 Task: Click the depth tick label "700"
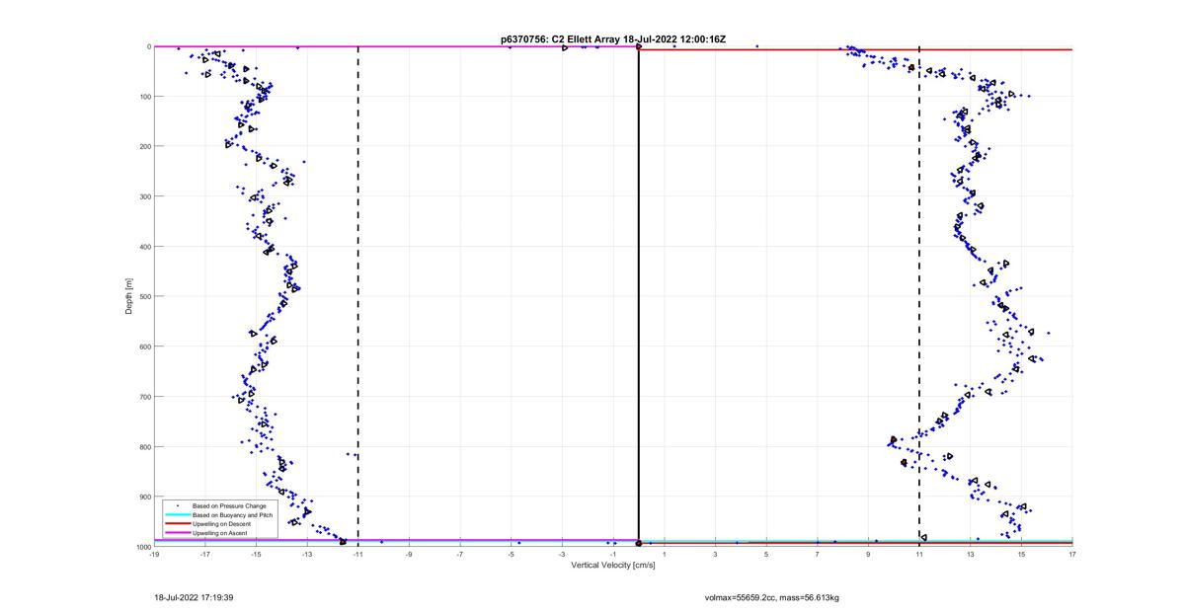pyautogui.click(x=144, y=397)
